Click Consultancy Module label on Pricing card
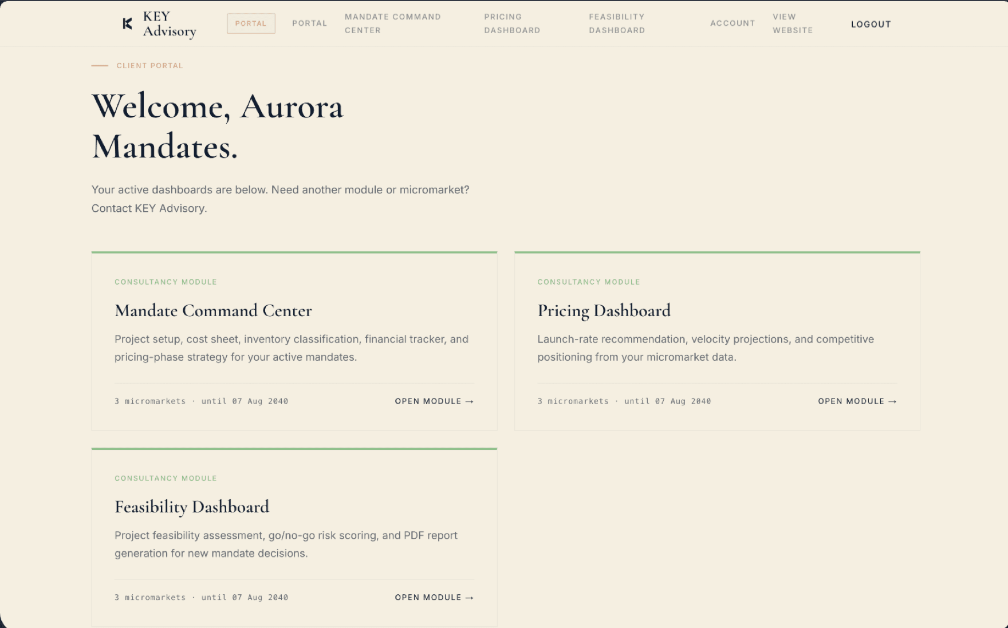 click(589, 282)
